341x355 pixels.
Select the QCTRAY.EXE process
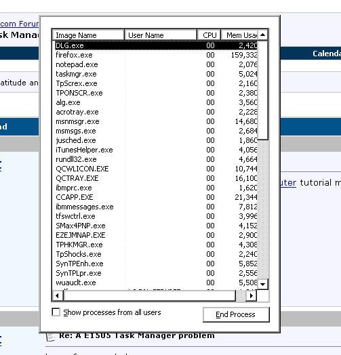(156, 178)
